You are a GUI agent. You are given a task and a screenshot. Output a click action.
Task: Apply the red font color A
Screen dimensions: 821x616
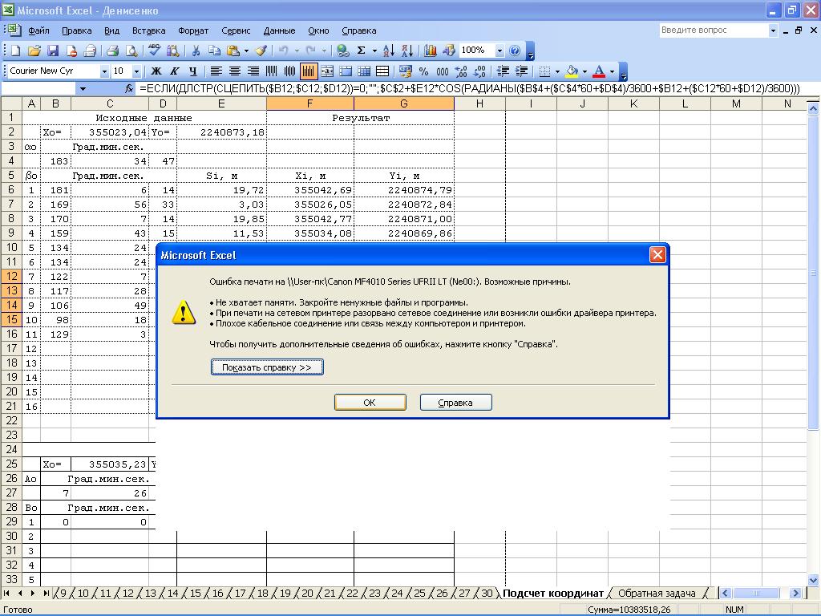pyautogui.click(x=600, y=71)
